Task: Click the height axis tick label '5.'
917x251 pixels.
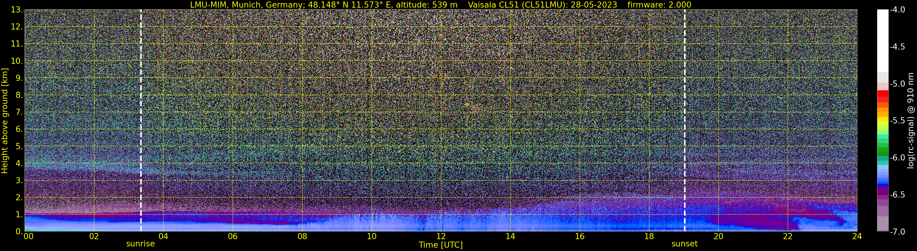Action: click(19, 146)
